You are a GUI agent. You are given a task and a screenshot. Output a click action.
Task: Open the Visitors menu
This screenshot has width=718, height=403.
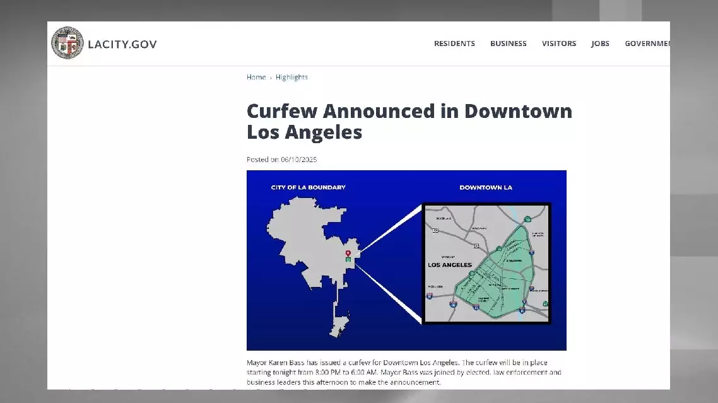coord(558,44)
